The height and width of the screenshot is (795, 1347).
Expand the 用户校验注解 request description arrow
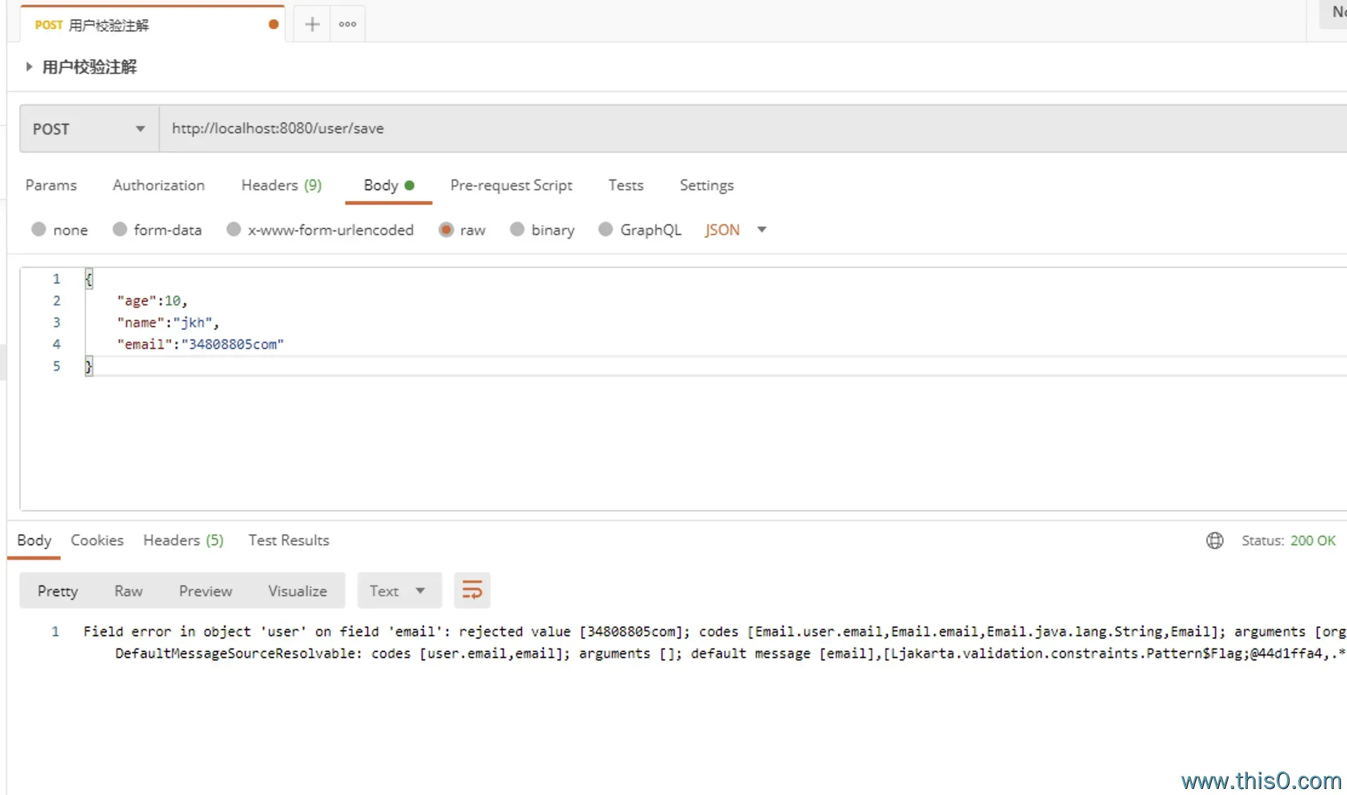pyautogui.click(x=28, y=67)
